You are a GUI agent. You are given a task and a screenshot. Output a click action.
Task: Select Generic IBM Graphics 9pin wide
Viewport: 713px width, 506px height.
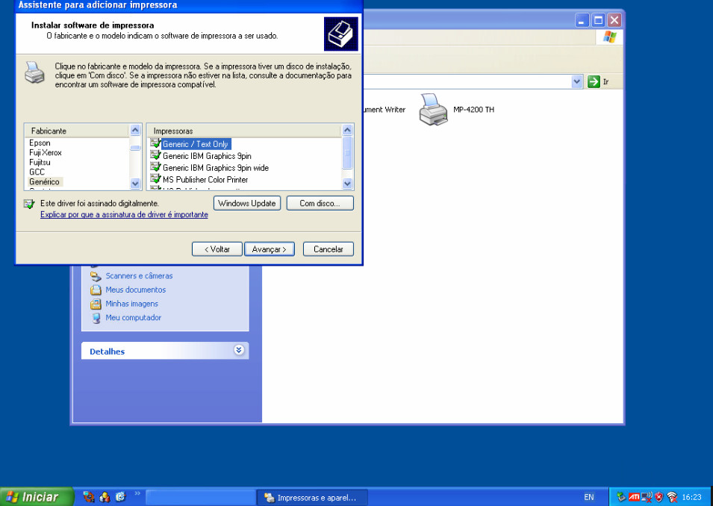coord(215,168)
